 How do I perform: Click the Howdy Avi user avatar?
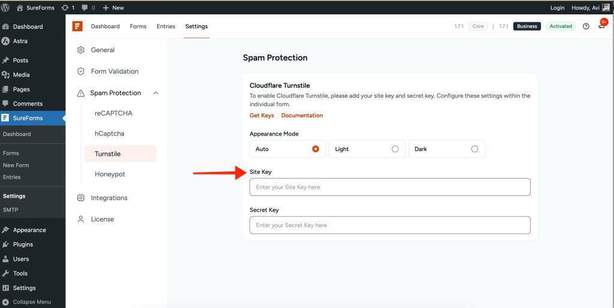click(x=605, y=8)
